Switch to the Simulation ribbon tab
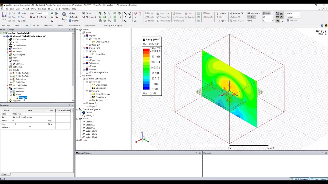The image size is (328, 184). coord(48,26)
